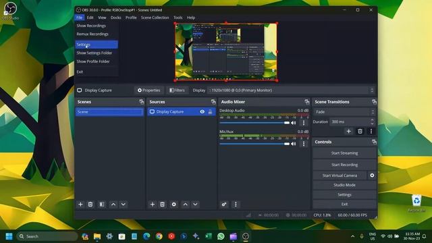Open OBS Studio desktop shortcut
This screenshot has height=243, width=432.
(x=11, y=11)
